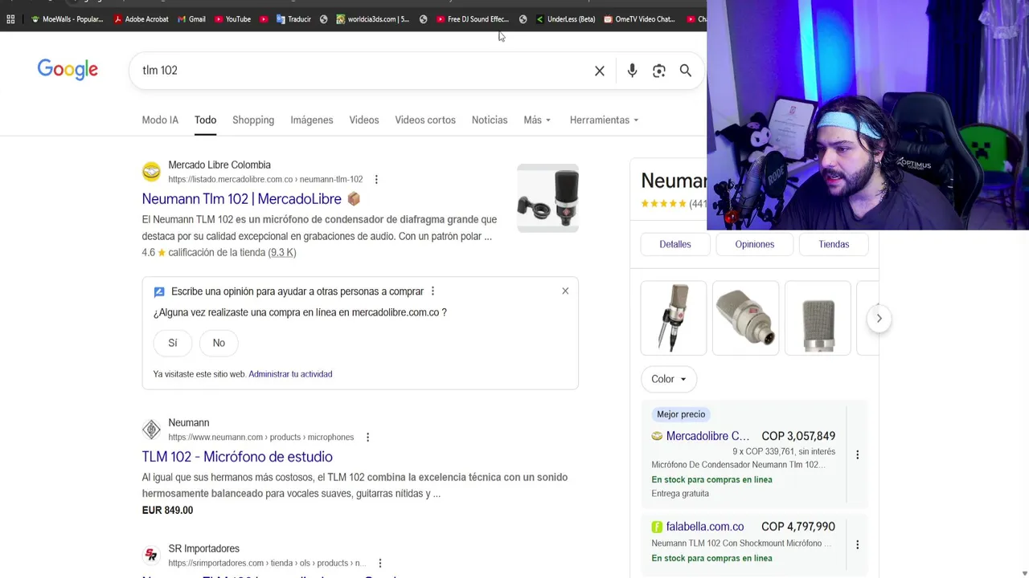Submit search with magnifying glass icon
This screenshot has height=578, width=1029.
coord(686,71)
